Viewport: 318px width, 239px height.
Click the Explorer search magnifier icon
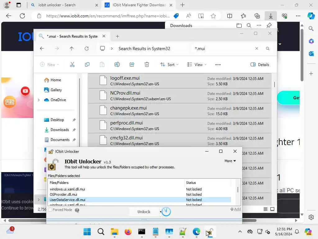[x=268, y=49]
